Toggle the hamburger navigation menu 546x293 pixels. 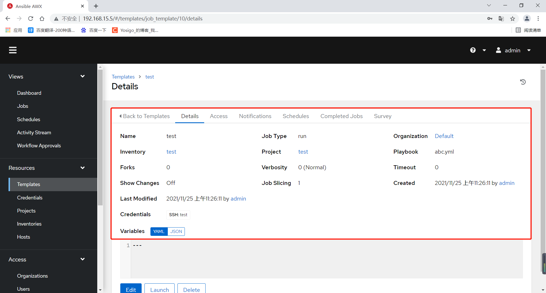click(13, 50)
